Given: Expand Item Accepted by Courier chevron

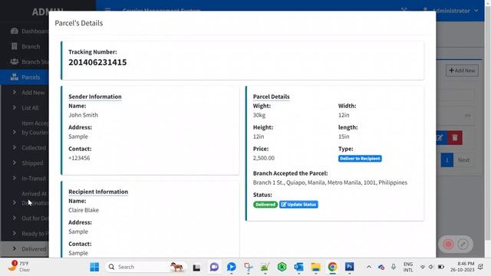Looking at the screenshot, I should (x=15, y=132).
